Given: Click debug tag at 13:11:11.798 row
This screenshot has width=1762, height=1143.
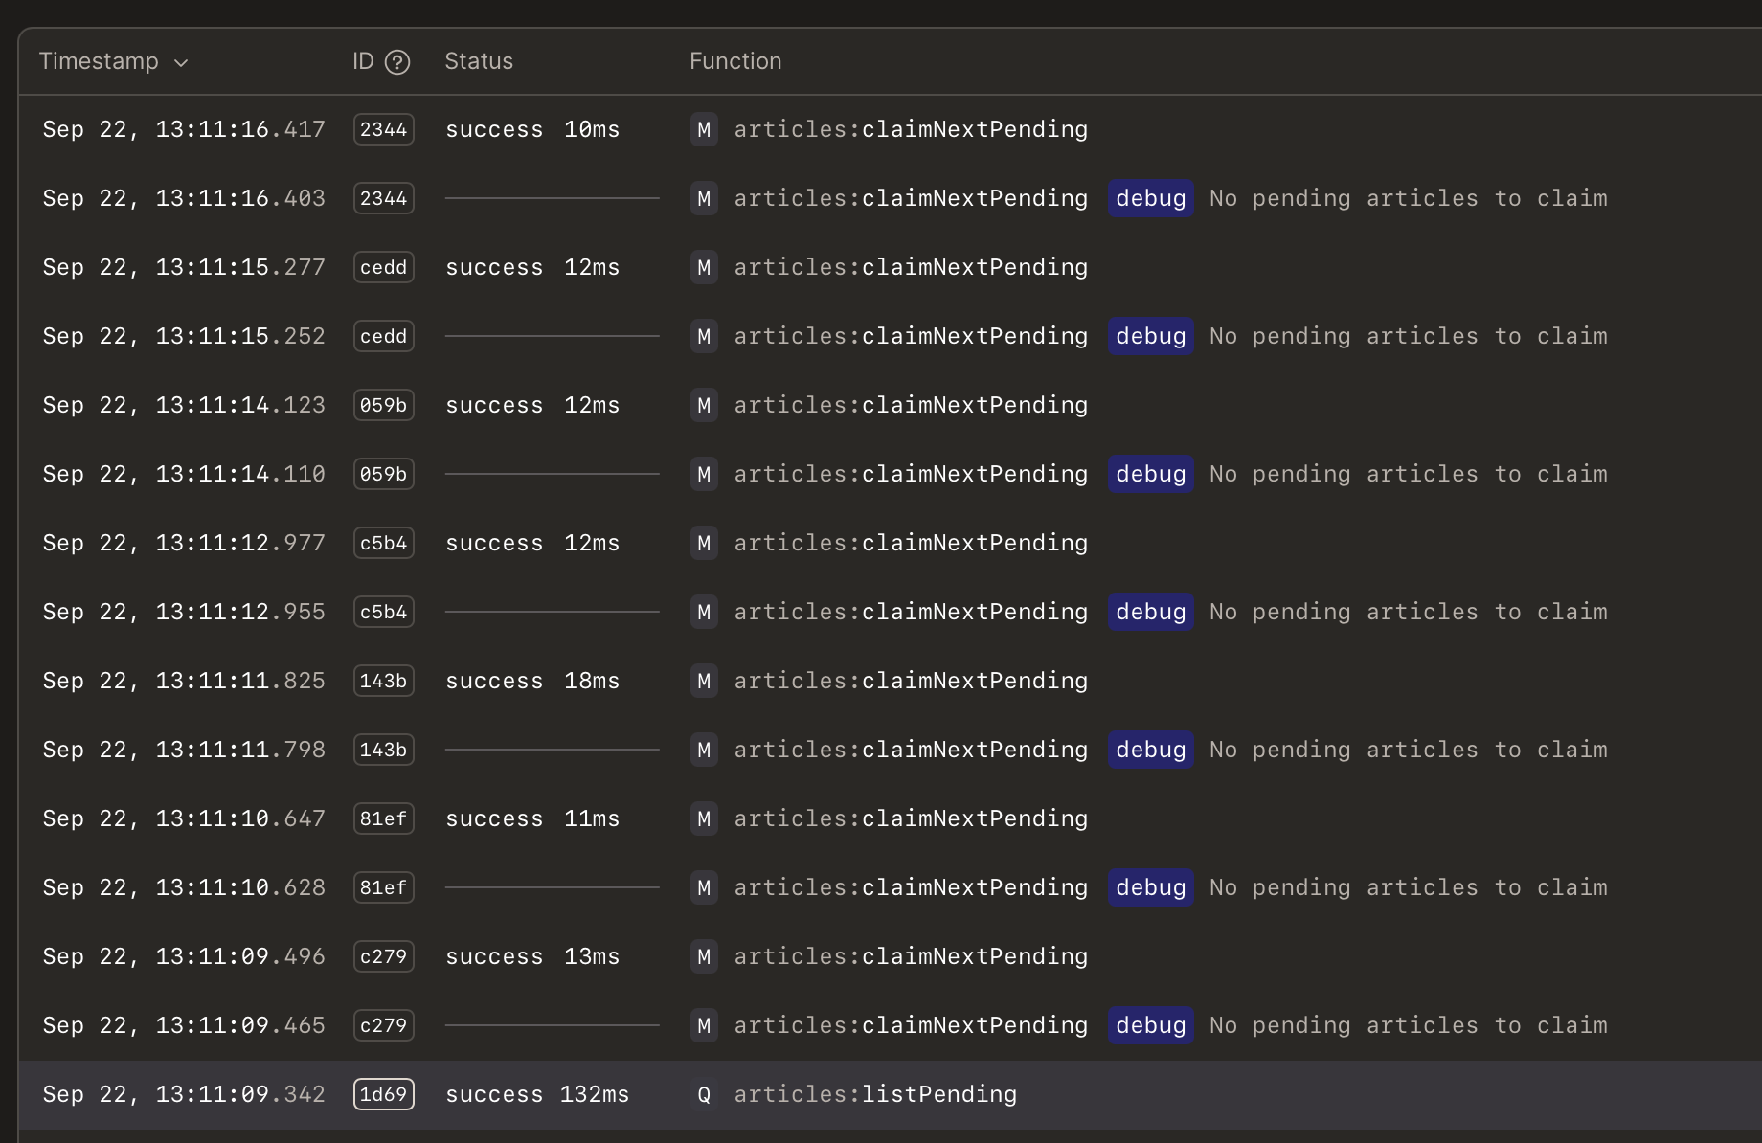Looking at the screenshot, I should pos(1151,750).
